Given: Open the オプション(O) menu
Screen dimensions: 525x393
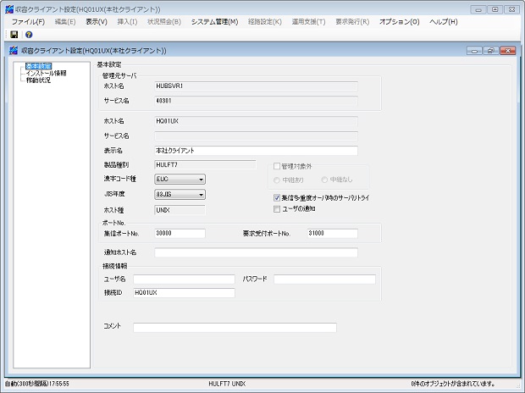Looking at the screenshot, I should click(399, 21).
